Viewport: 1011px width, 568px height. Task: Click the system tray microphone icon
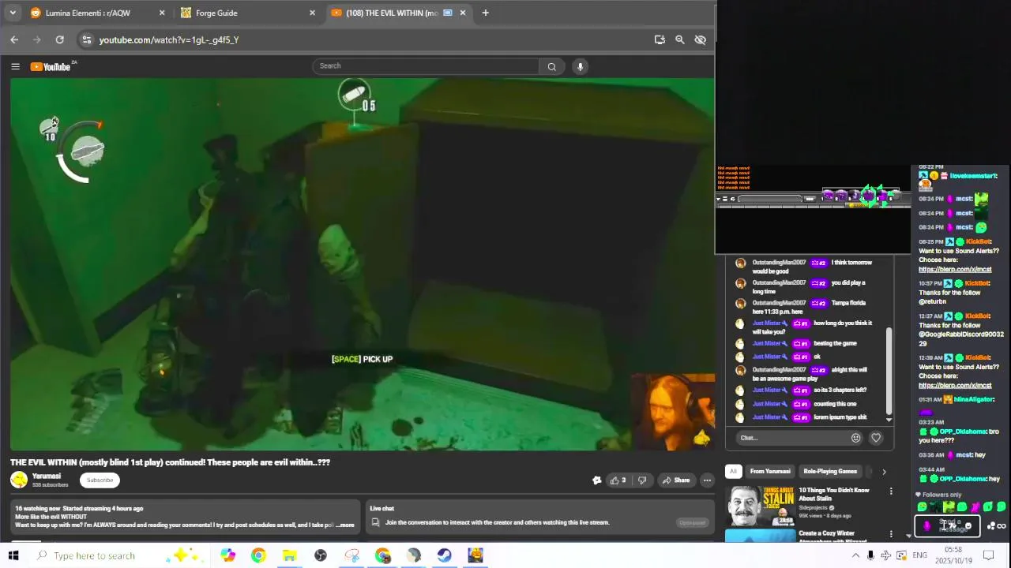click(x=870, y=555)
